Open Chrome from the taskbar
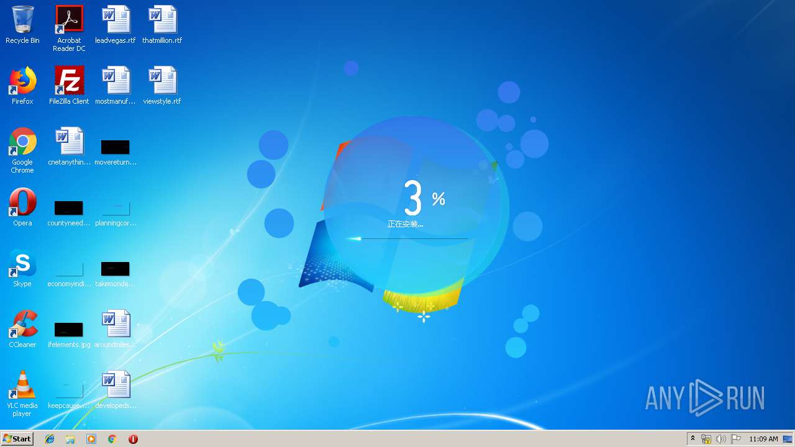Viewport: 795px width, 447px height. pos(112,439)
